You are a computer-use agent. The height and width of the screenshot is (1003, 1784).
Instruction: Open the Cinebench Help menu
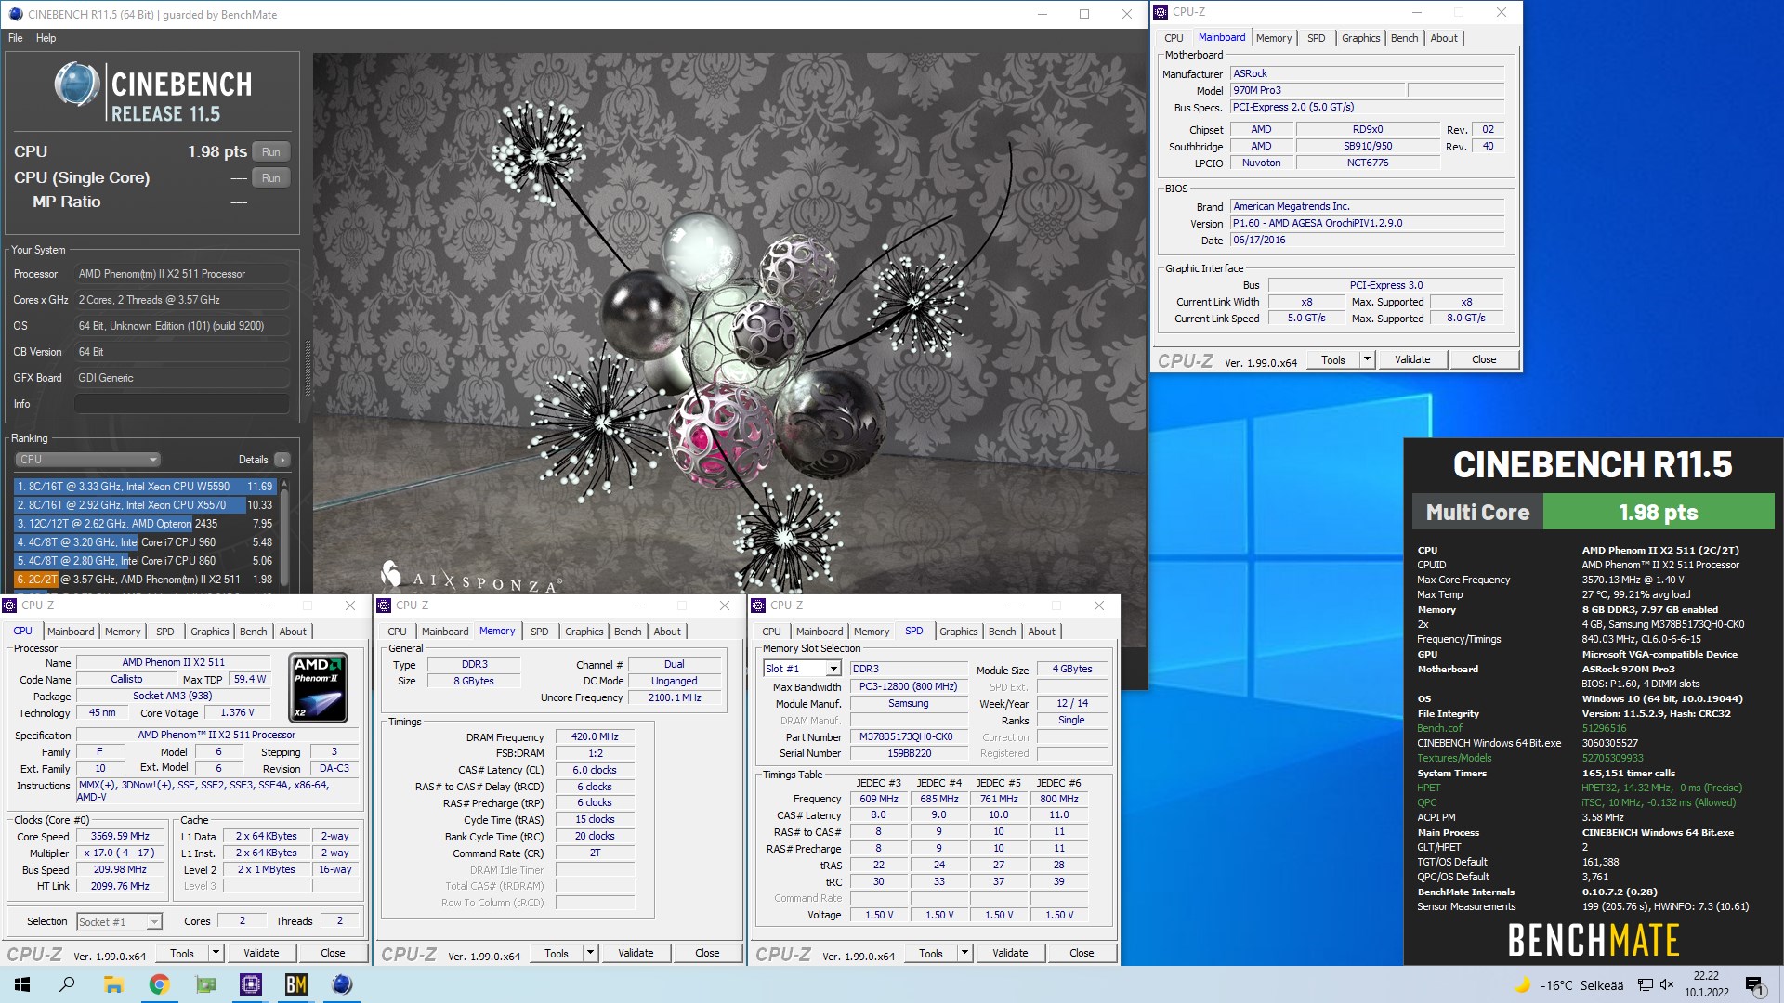46,38
